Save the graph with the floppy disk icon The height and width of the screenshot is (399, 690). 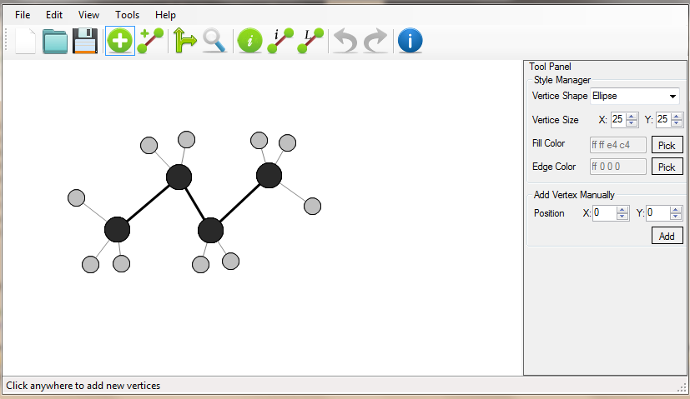point(84,41)
